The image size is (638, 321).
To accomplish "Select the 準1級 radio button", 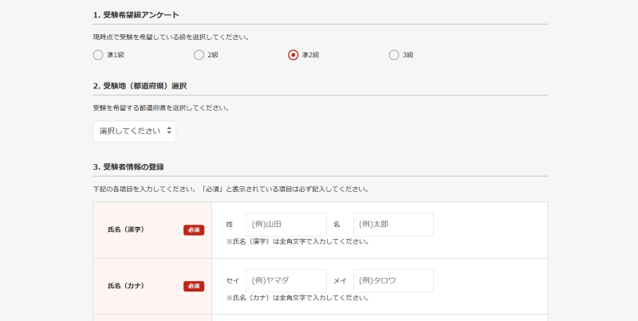I will click(98, 55).
